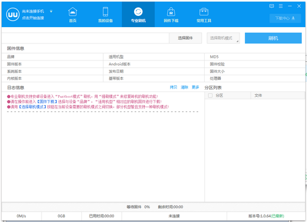
Task: Click the feedback message icon
Action: click(272, 5)
